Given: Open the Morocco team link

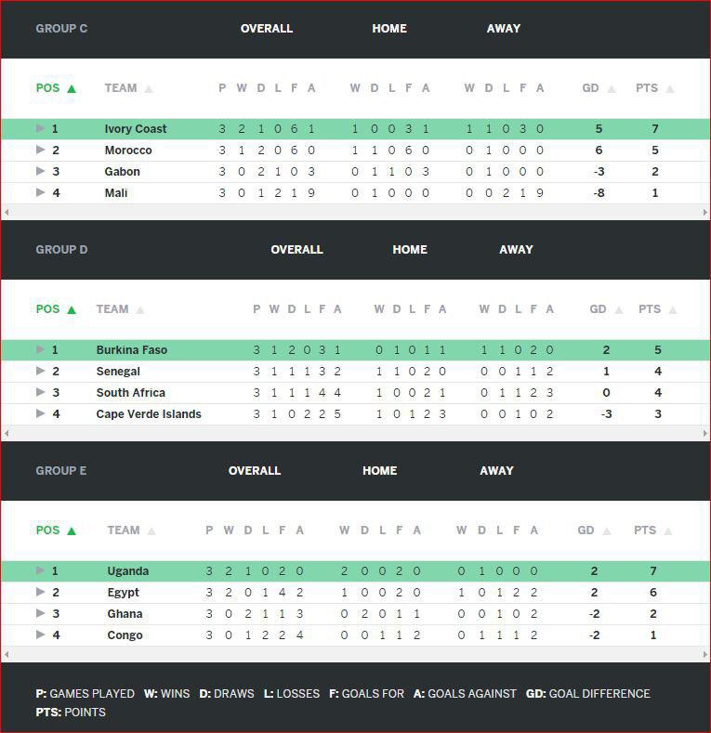Looking at the screenshot, I should tap(128, 151).
